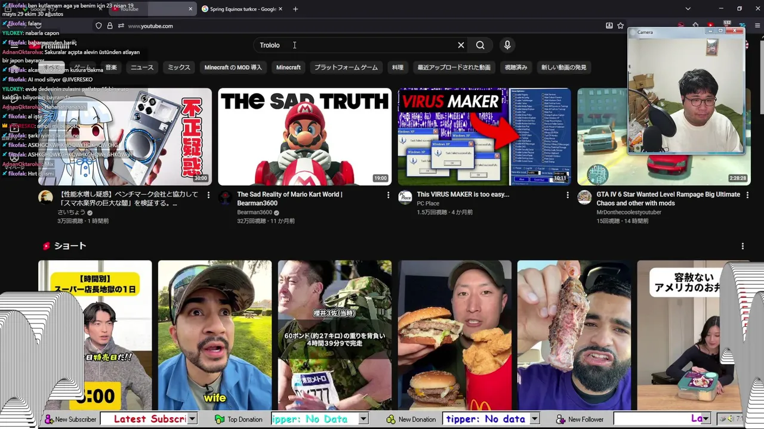Click the red Shorts logo icon
The width and height of the screenshot is (764, 429).
click(46, 246)
